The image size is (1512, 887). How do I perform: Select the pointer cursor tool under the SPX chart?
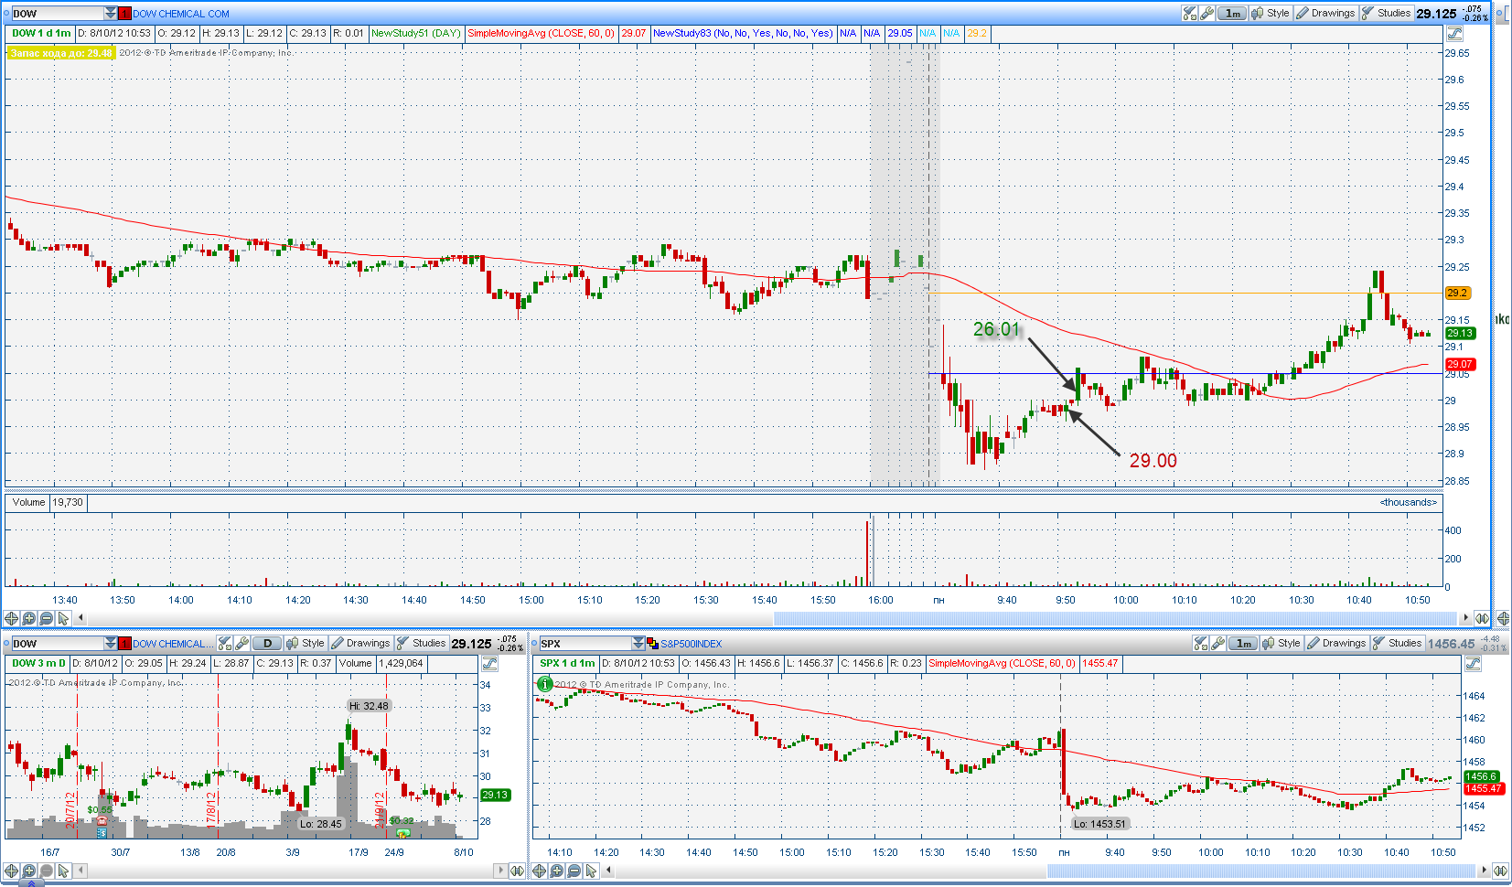pos(591,871)
